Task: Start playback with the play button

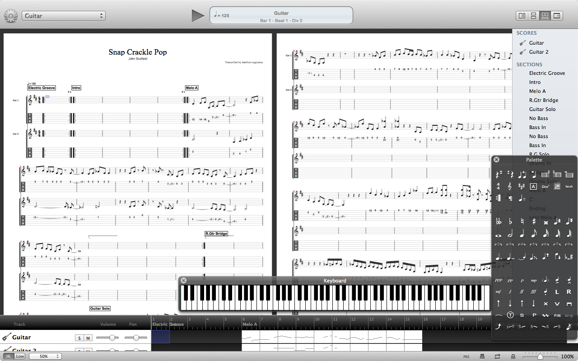Action: [198, 16]
